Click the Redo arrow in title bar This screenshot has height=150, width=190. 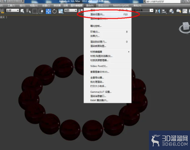(x=16, y=1)
